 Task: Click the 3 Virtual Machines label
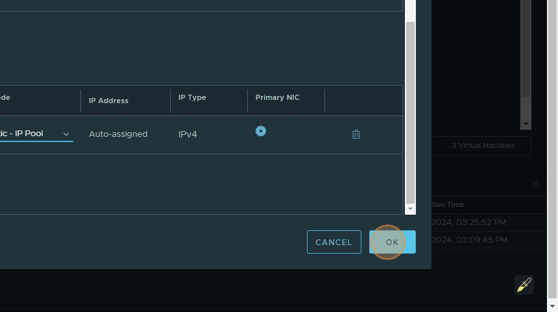click(x=483, y=145)
